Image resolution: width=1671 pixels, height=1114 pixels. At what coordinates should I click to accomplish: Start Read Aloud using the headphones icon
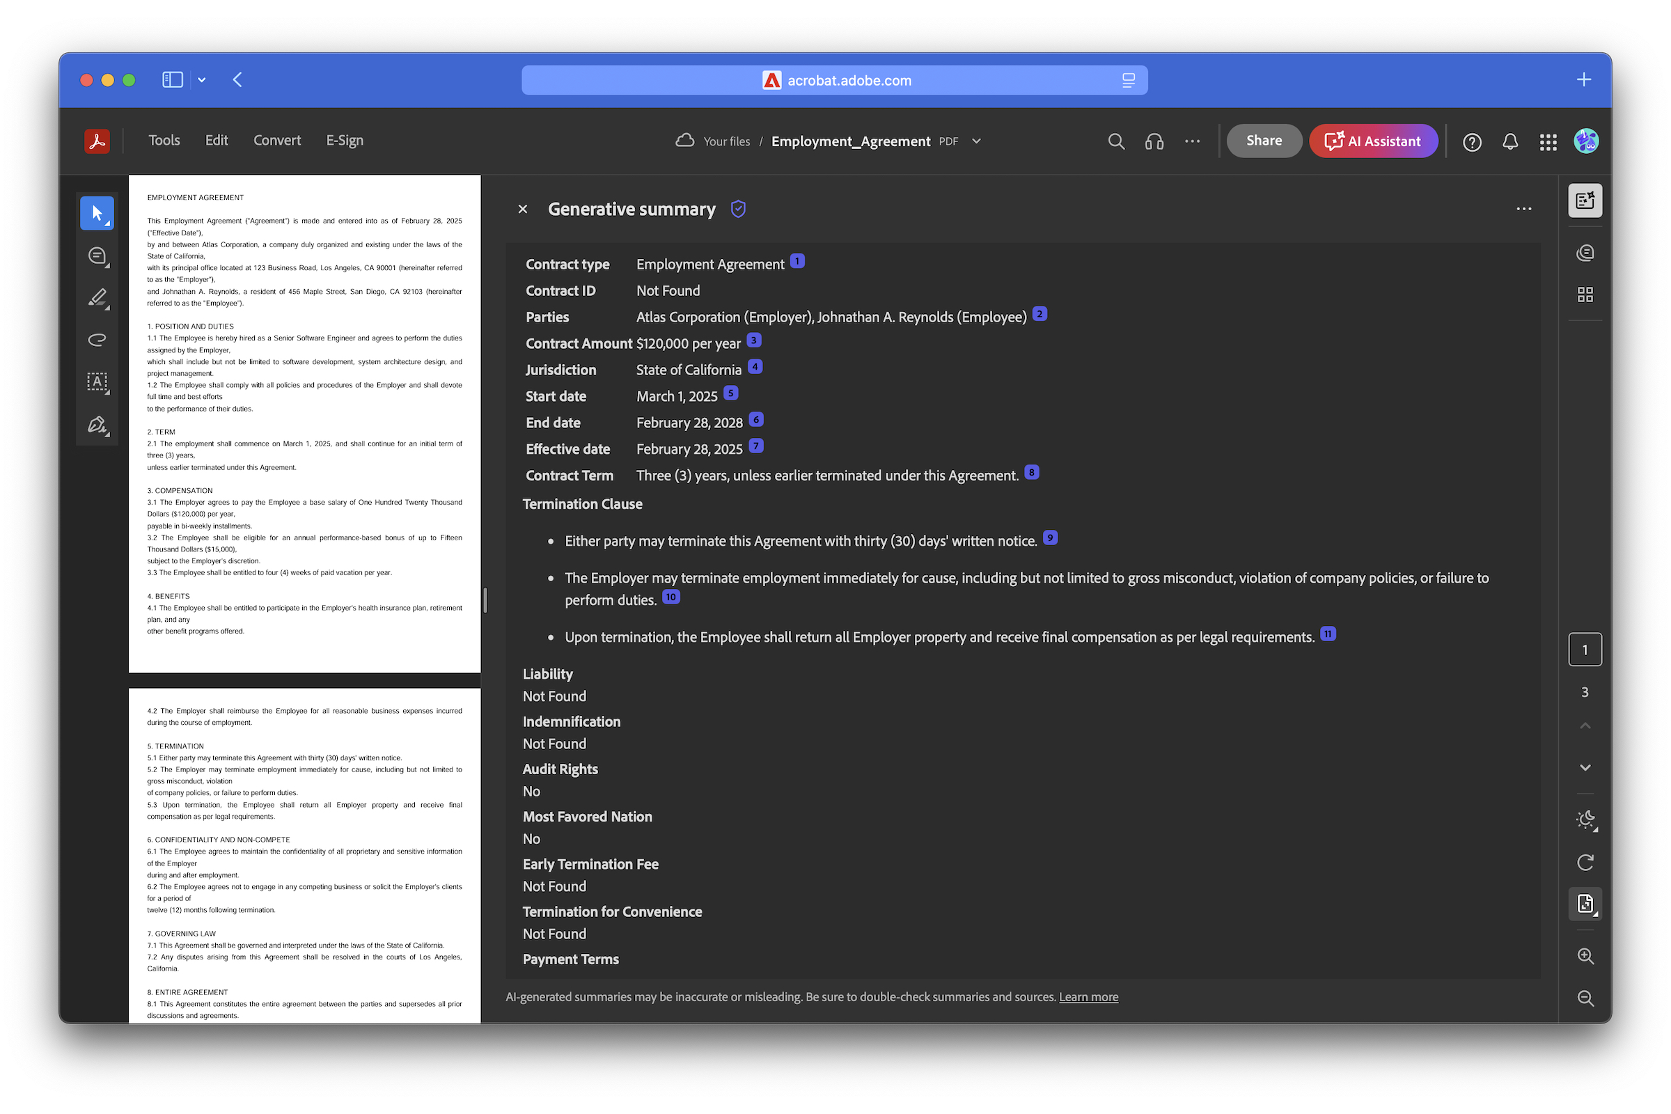pyautogui.click(x=1154, y=141)
